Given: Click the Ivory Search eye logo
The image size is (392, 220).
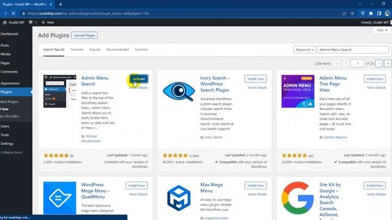Looking at the screenshot, I should [x=179, y=91].
